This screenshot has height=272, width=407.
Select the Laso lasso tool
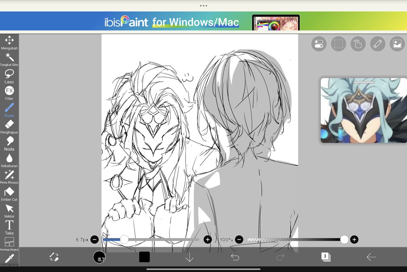coord(9,76)
